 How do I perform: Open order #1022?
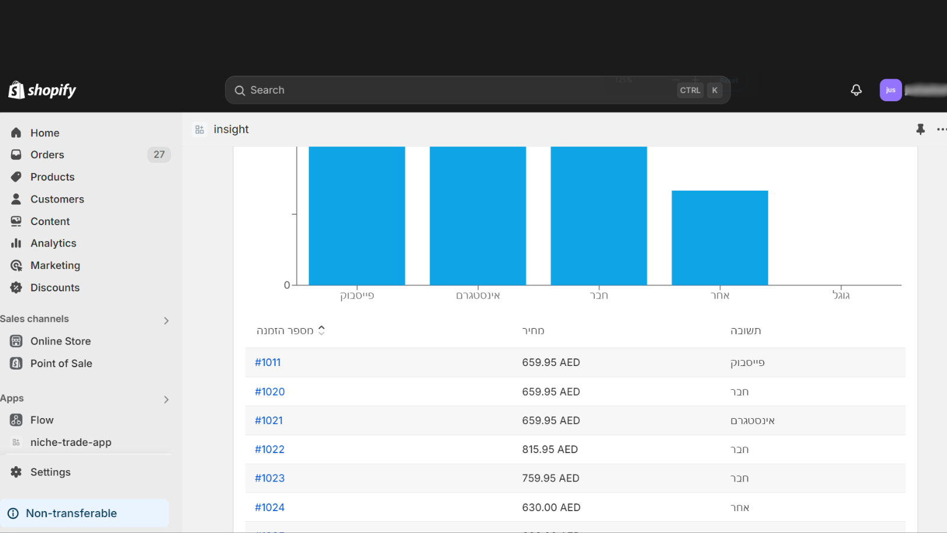click(x=270, y=449)
